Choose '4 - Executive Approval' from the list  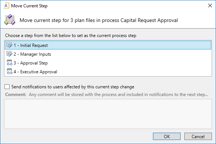108,71
